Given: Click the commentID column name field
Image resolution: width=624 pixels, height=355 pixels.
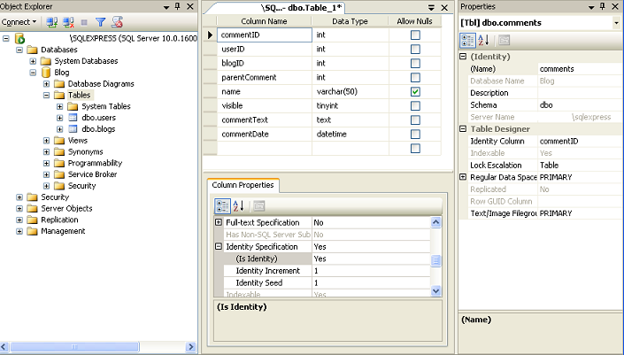Looking at the screenshot, I should (265, 35).
